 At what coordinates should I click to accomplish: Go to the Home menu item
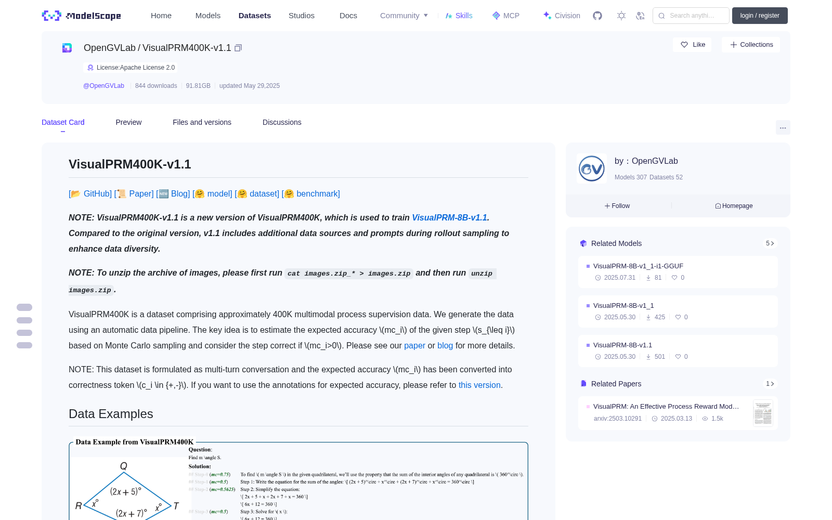[x=161, y=16]
